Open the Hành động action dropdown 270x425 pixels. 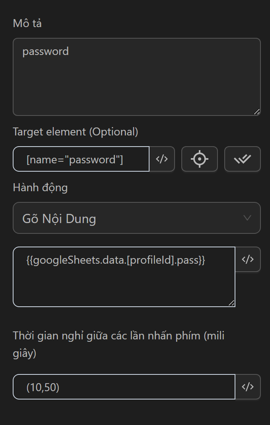136,218
